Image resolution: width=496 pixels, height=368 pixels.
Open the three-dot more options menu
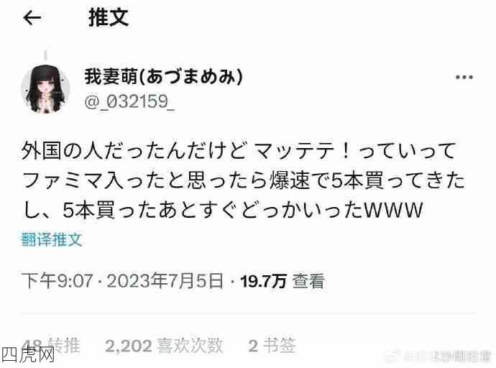[x=464, y=77]
